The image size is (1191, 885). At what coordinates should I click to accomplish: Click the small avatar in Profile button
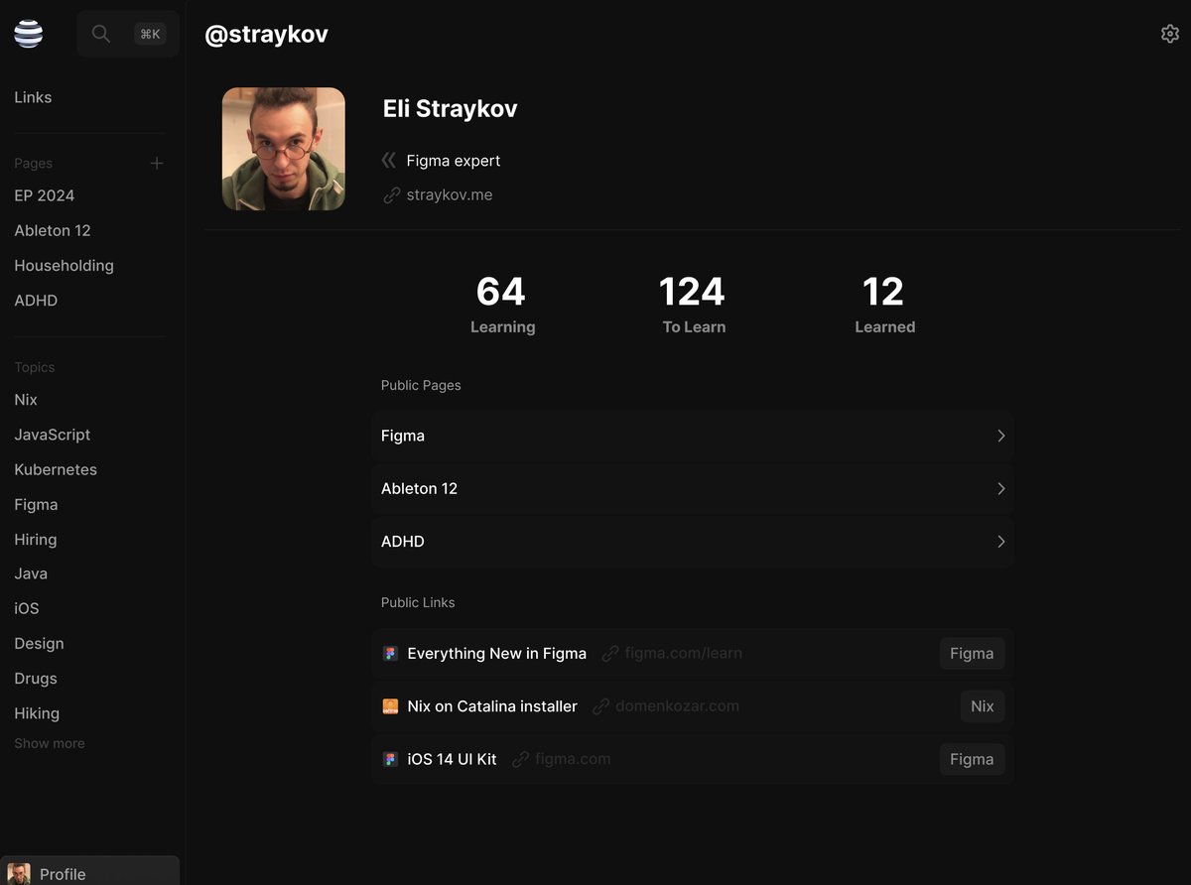(x=19, y=874)
